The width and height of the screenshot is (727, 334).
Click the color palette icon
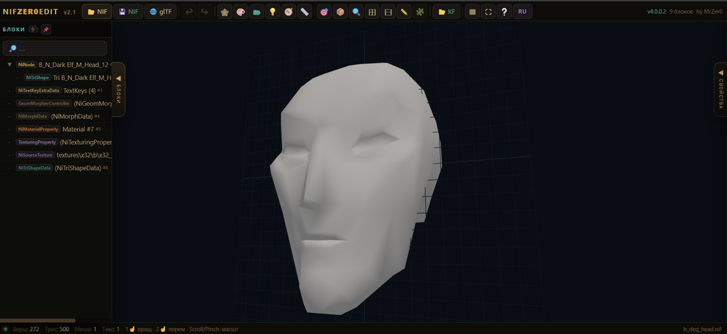[x=241, y=12]
